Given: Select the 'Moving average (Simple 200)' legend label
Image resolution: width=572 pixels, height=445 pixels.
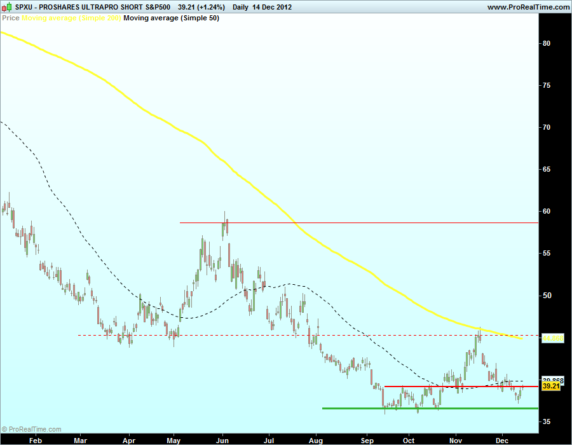Looking at the screenshot, I should [x=71, y=18].
